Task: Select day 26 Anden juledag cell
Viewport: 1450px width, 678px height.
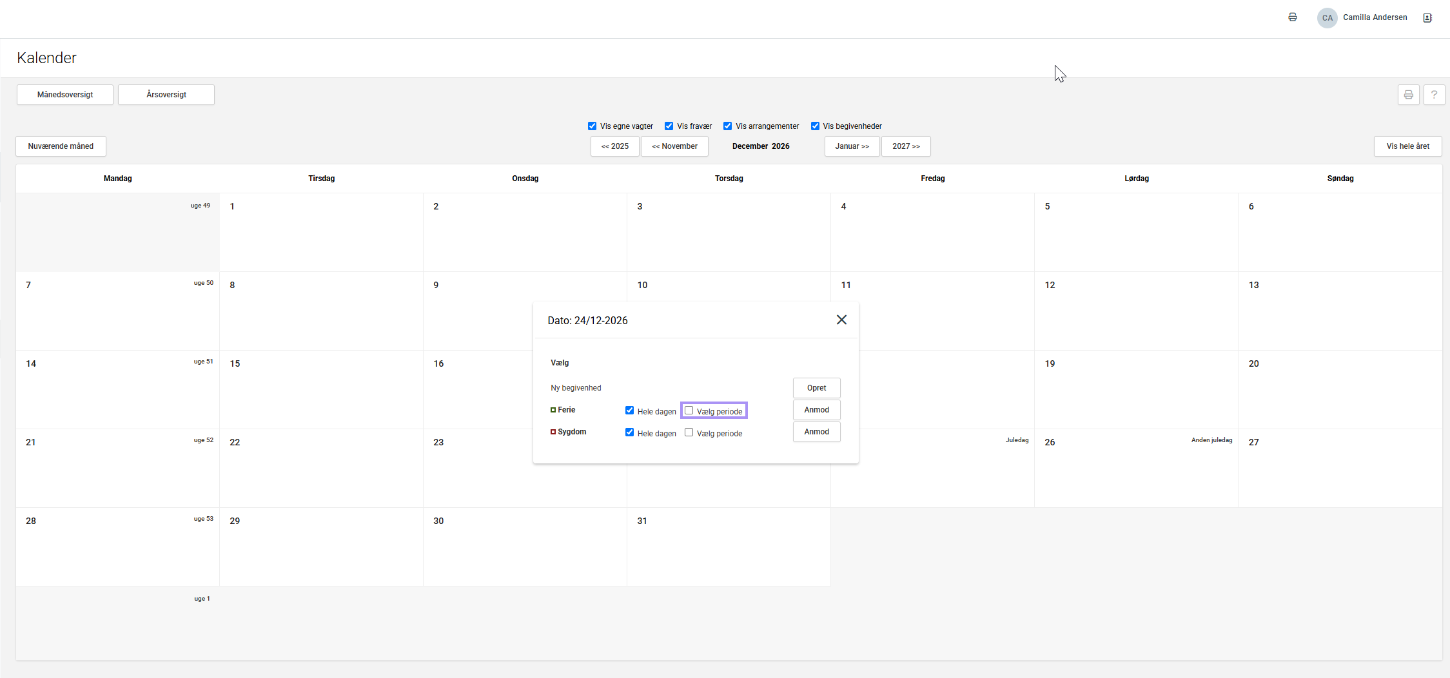Action: pos(1136,468)
